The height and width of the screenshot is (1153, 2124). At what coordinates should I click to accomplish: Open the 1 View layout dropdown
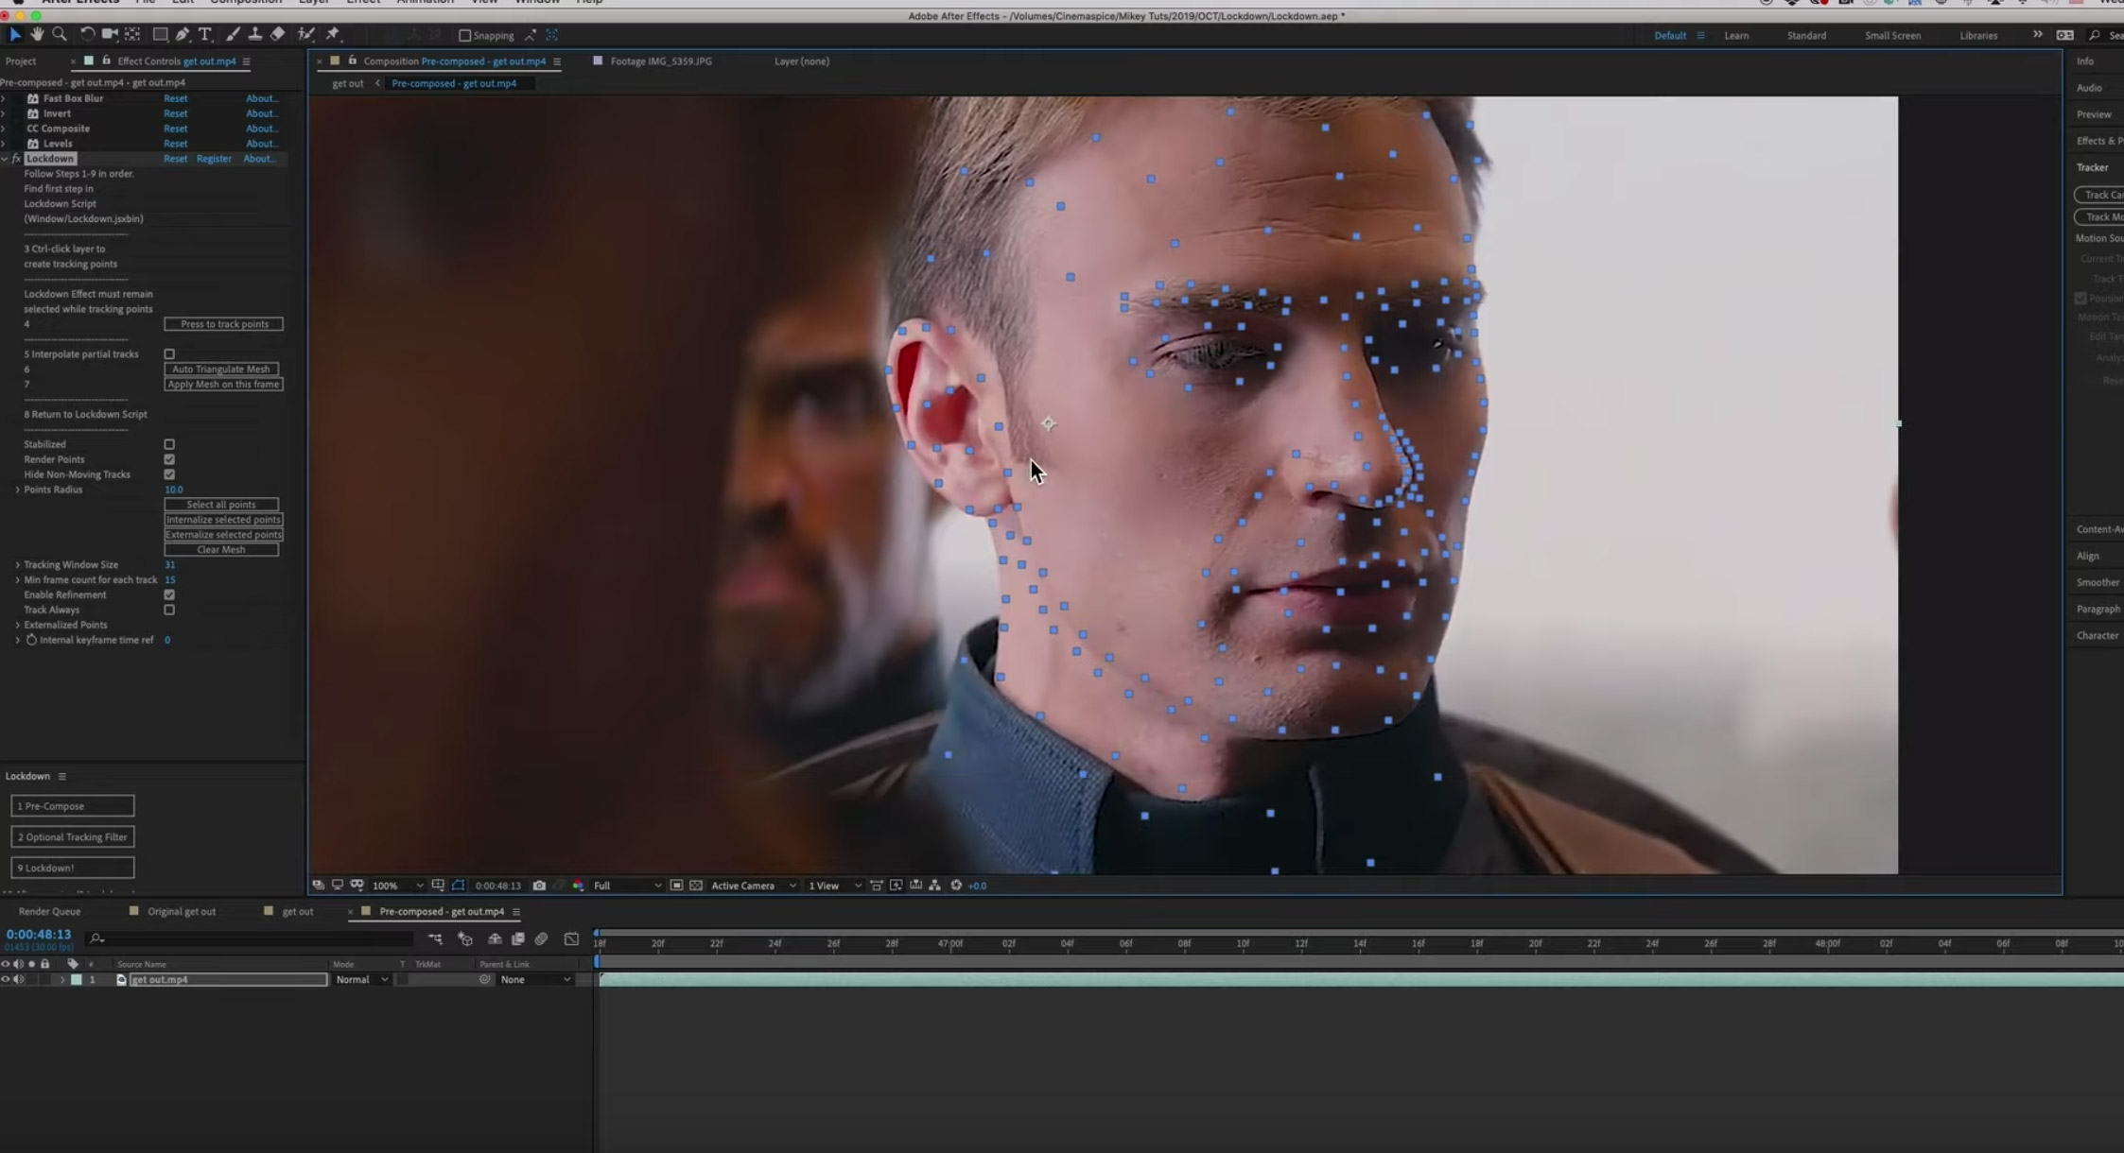[x=834, y=886]
